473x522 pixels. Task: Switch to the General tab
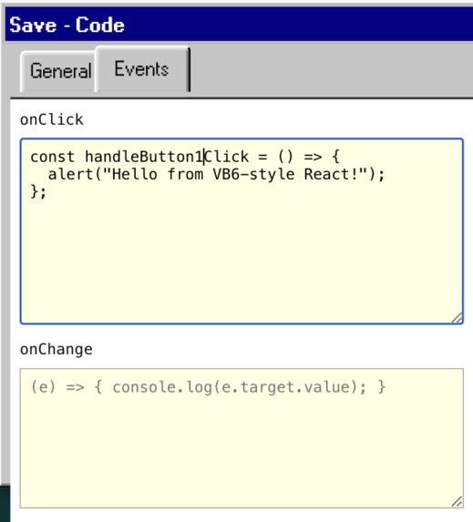58,71
